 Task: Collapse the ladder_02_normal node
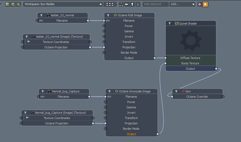pos(41,15)
